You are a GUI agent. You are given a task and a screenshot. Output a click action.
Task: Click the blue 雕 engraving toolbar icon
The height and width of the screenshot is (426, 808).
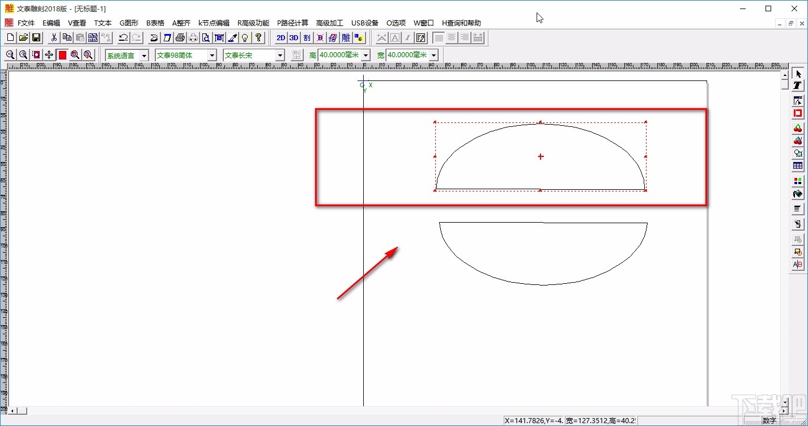(346, 38)
